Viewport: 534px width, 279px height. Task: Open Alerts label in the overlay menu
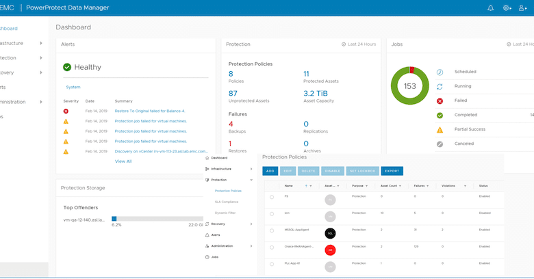pos(216,235)
